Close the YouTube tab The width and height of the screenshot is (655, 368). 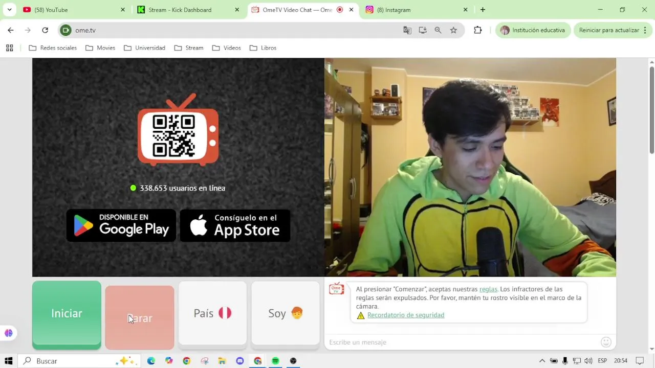(x=123, y=10)
